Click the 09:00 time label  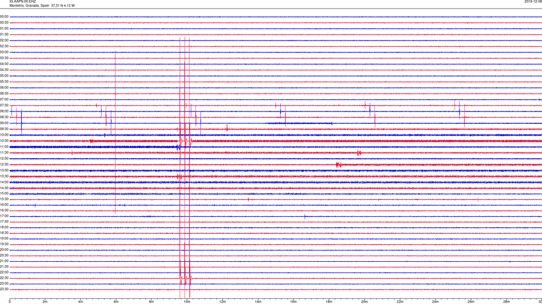click(4, 123)
